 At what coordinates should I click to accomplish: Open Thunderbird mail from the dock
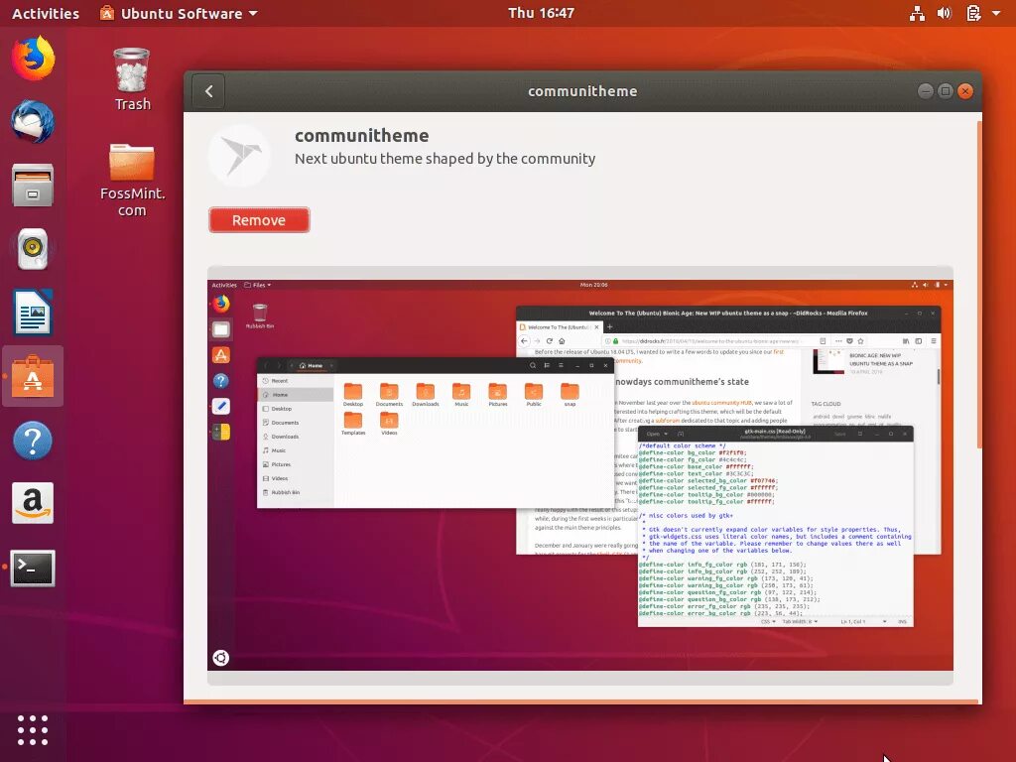coord(33,121)
